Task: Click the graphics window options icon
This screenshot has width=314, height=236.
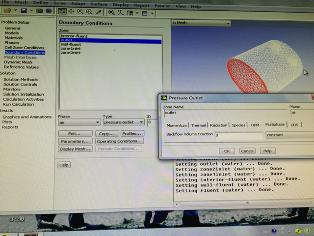Action: pyautogui.click(x=145, y=13)
